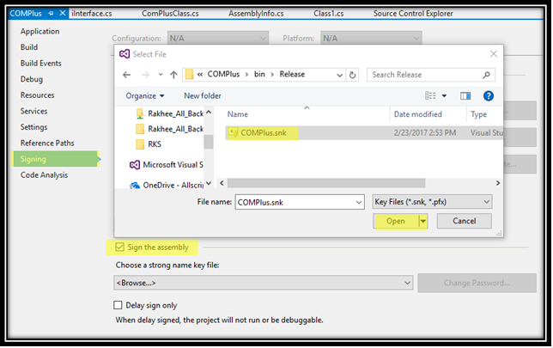The image size is (553, 348).
Task: Switch to ComPlusClass.cs tab
Action: point(170,14)
